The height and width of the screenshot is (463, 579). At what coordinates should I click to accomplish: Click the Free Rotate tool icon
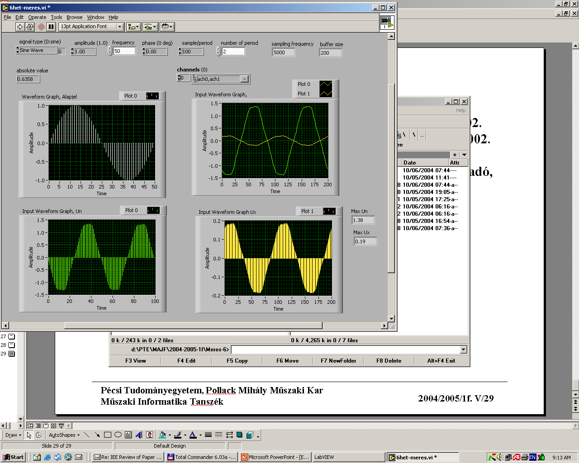pyautogui.click(x=39, y=435)
